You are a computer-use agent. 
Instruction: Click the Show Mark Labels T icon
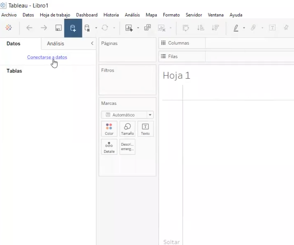pos(272,28)
